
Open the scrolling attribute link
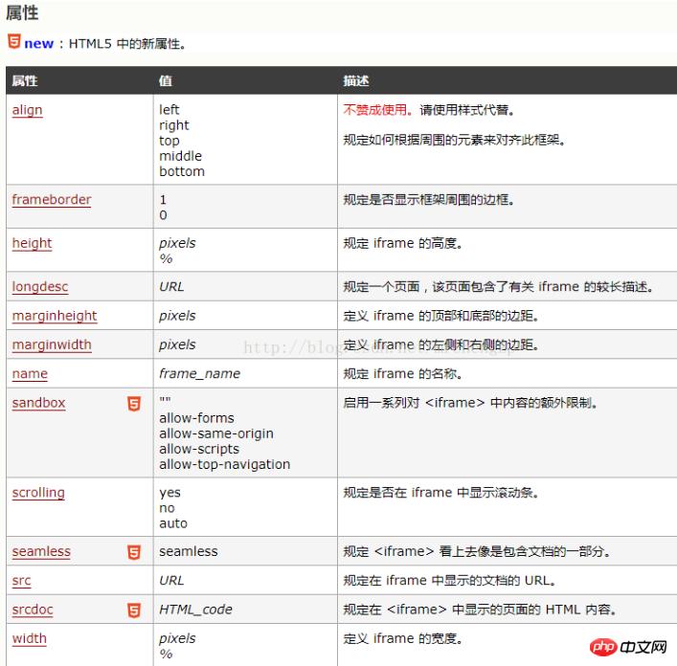[38, 493]
